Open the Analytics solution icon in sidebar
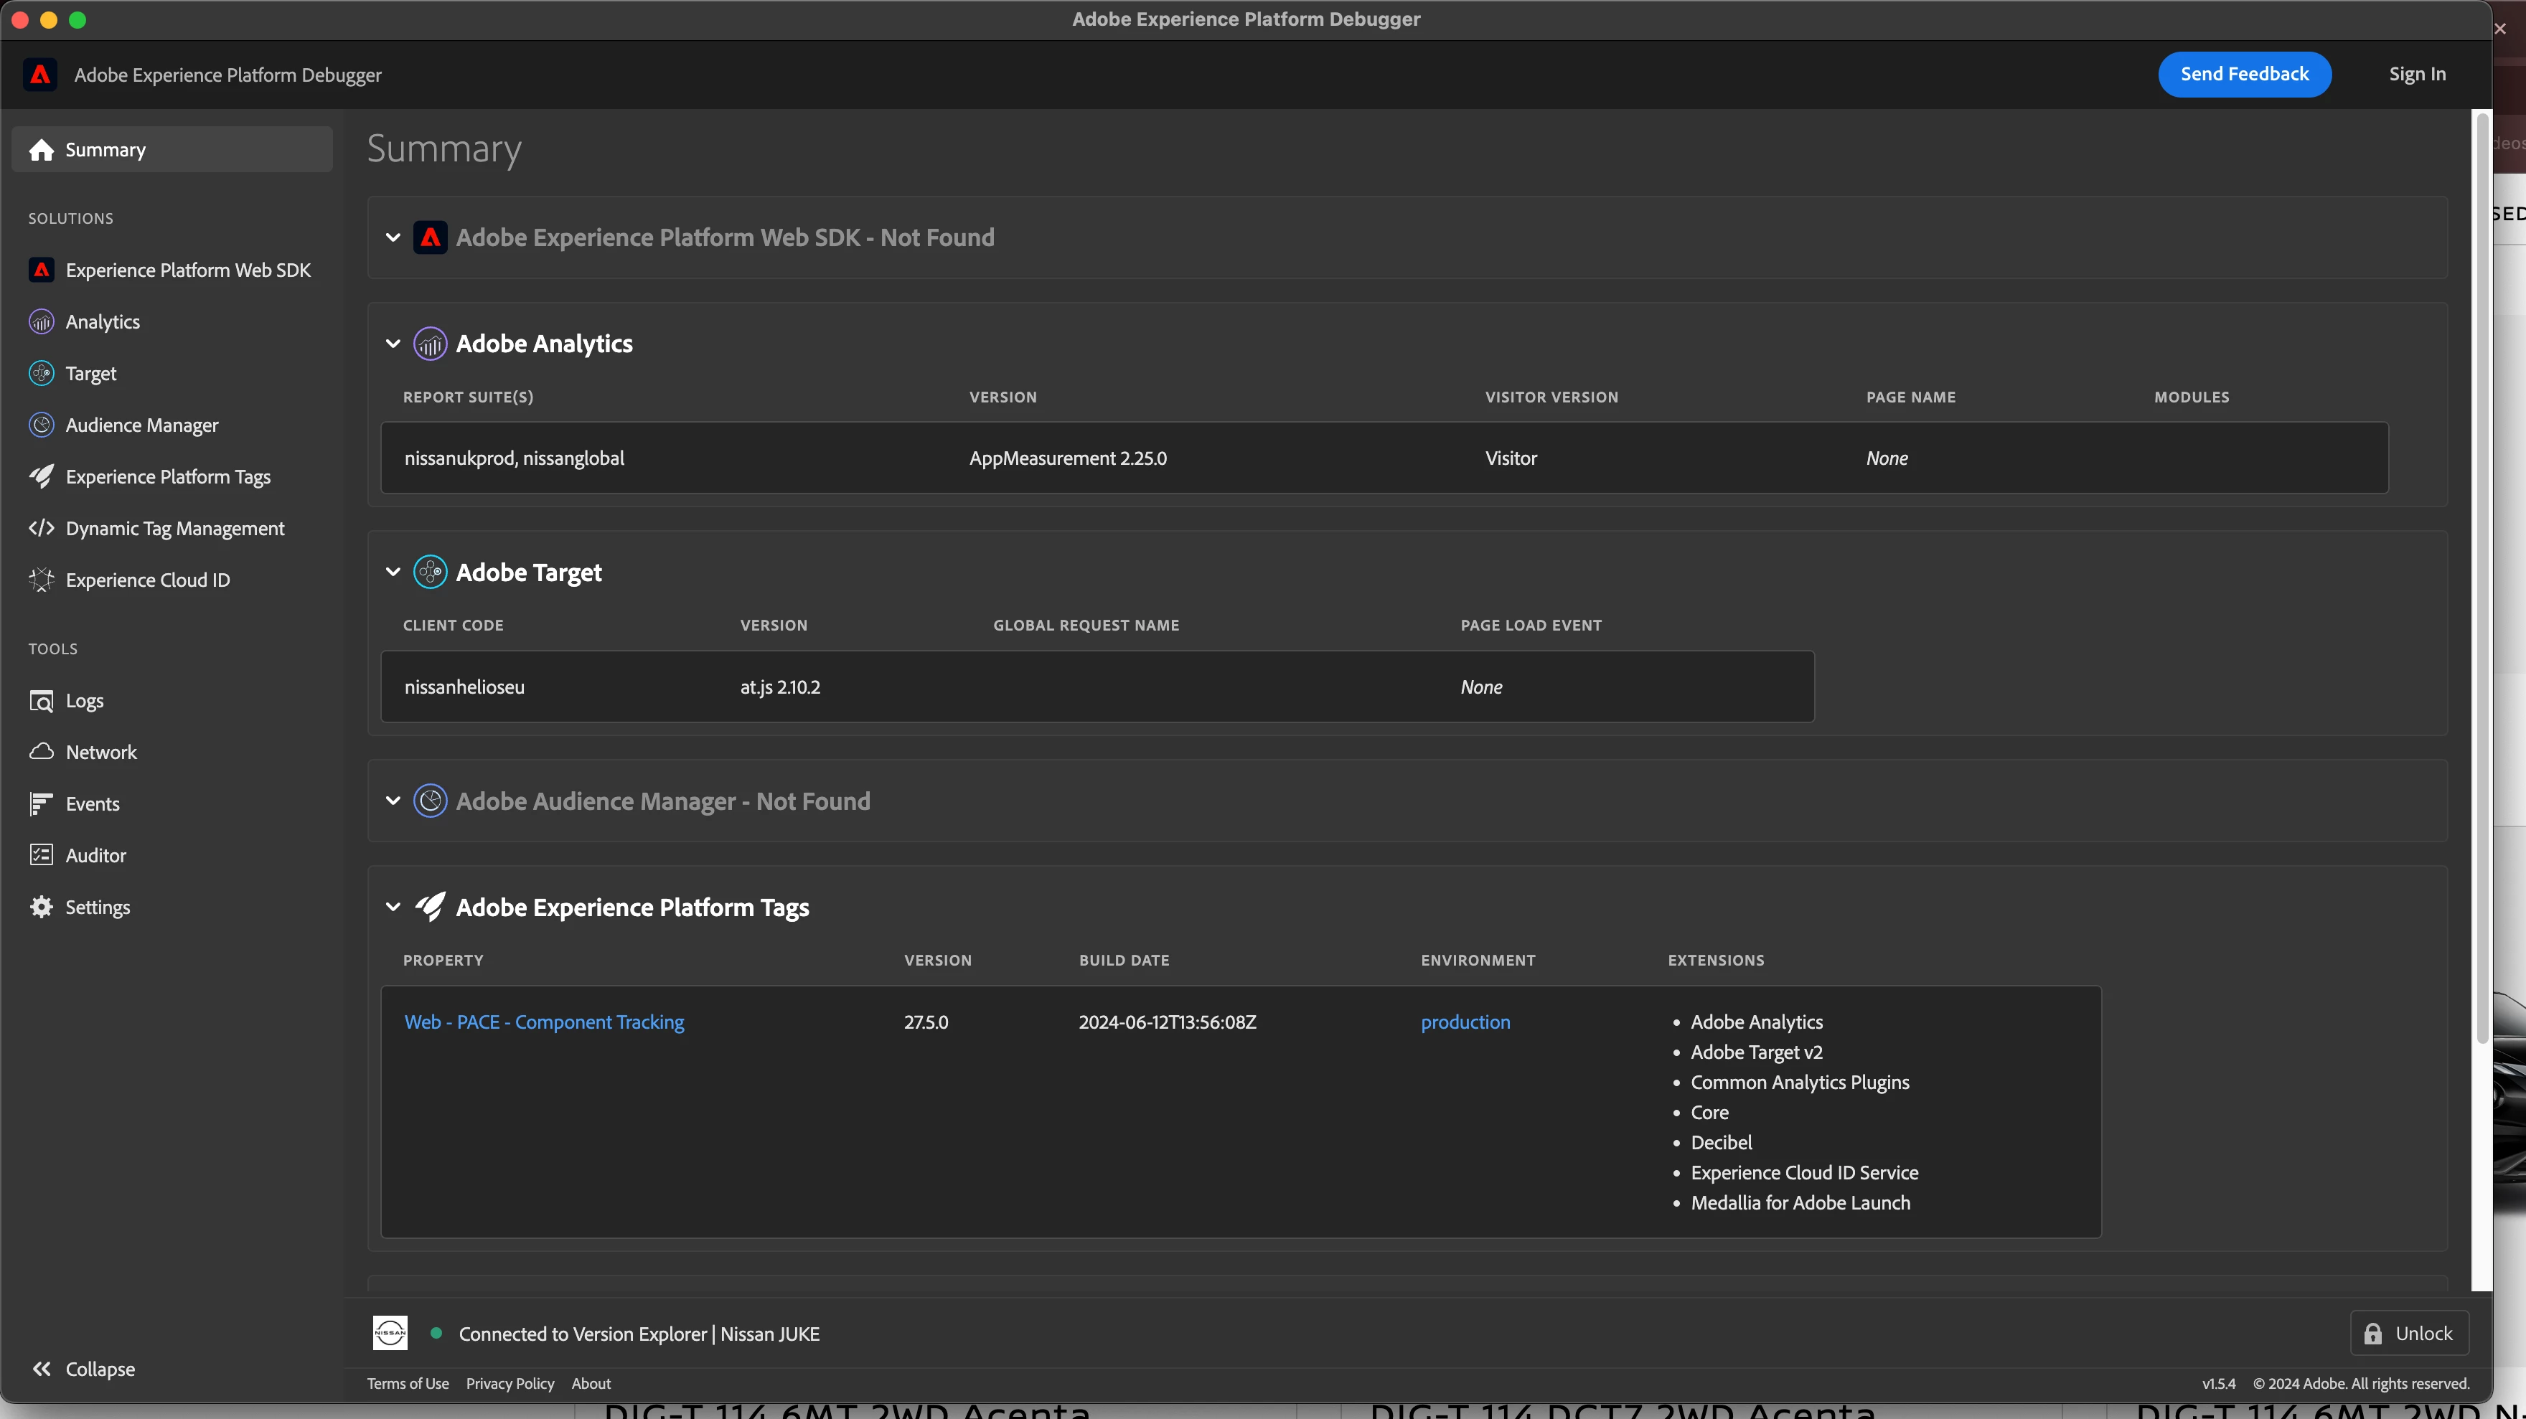This screenshot has height=1419, width=2526. pyautogui.click(x=41, y=321)
